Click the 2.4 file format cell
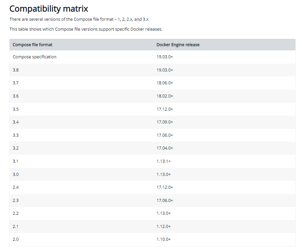 (x=16, y=187)
